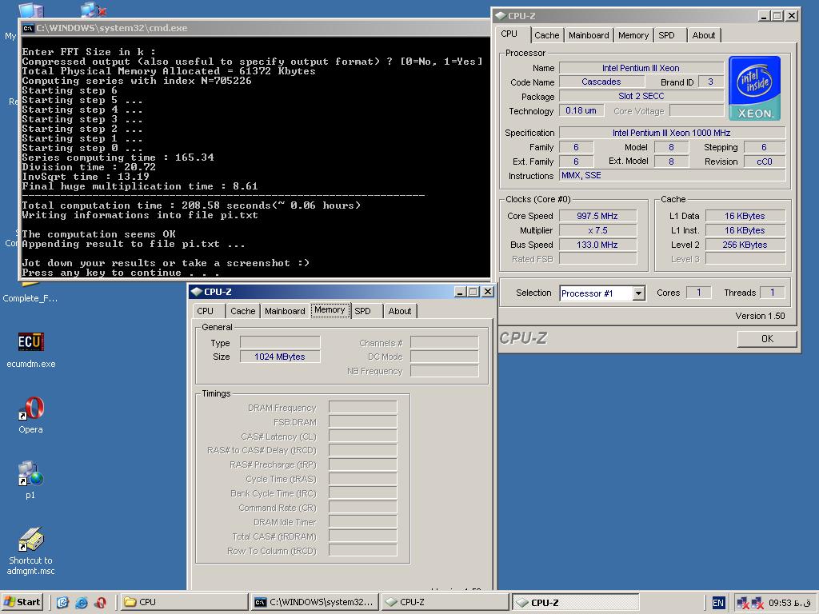Open About tab in memory CPU-Z window

[400, 311]
